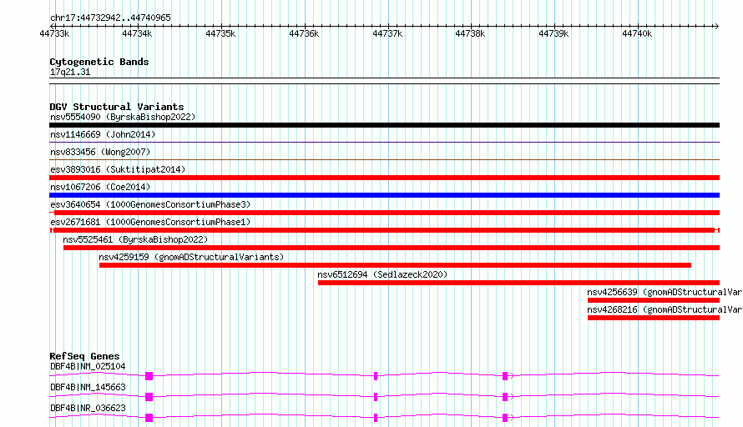
Task: Select the esv3893016 (Suktitipat2014) label
Action: (x=117, y=169)
